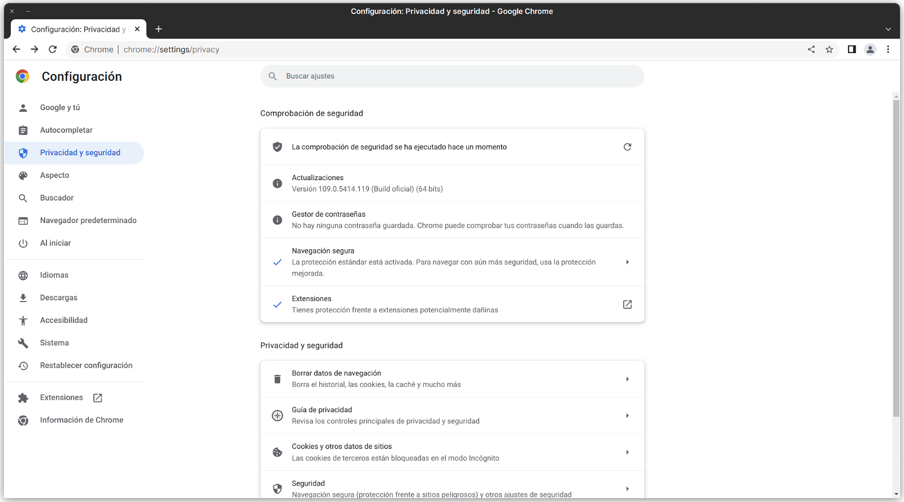Click the Al iniciar power icon
The image size is (904, 502).
point(23,243)
